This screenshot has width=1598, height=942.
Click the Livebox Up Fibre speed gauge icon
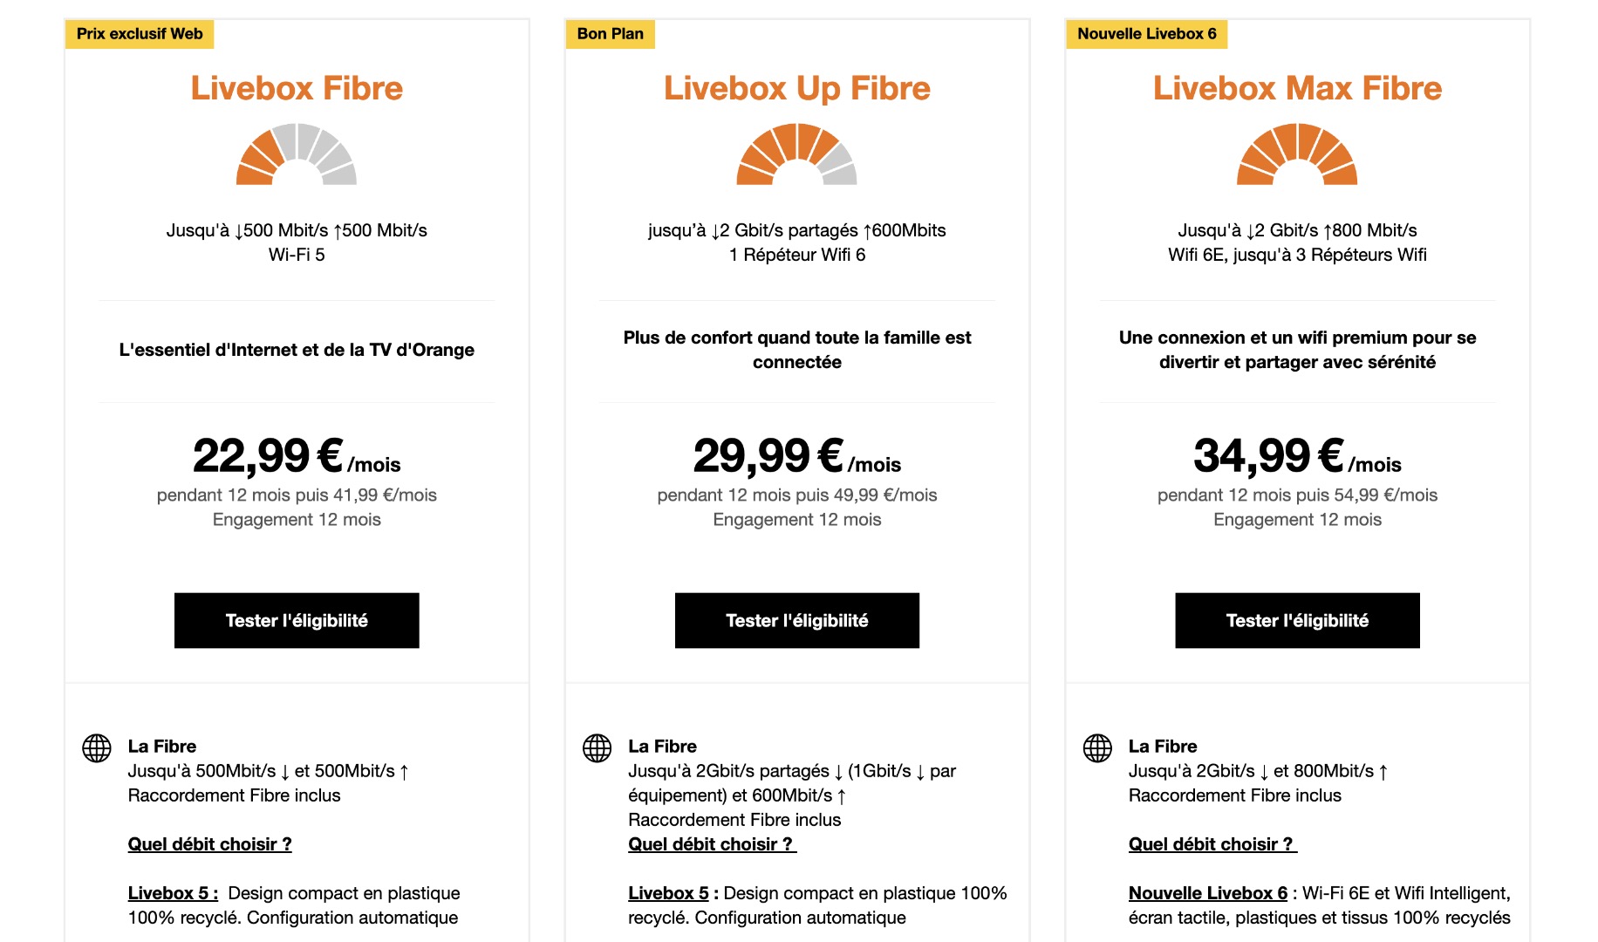point(797,154)
